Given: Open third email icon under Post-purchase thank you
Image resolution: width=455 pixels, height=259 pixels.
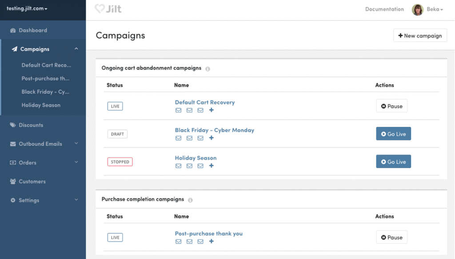Looking at the screenshot, I should [200, 241].
